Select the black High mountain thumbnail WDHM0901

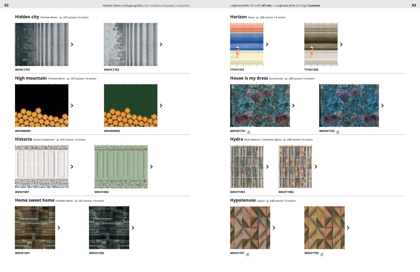point(42,106)
